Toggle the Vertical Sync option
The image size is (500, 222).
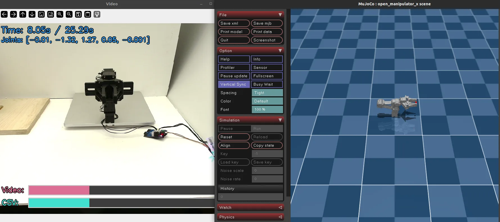click(x=234, y=84)
